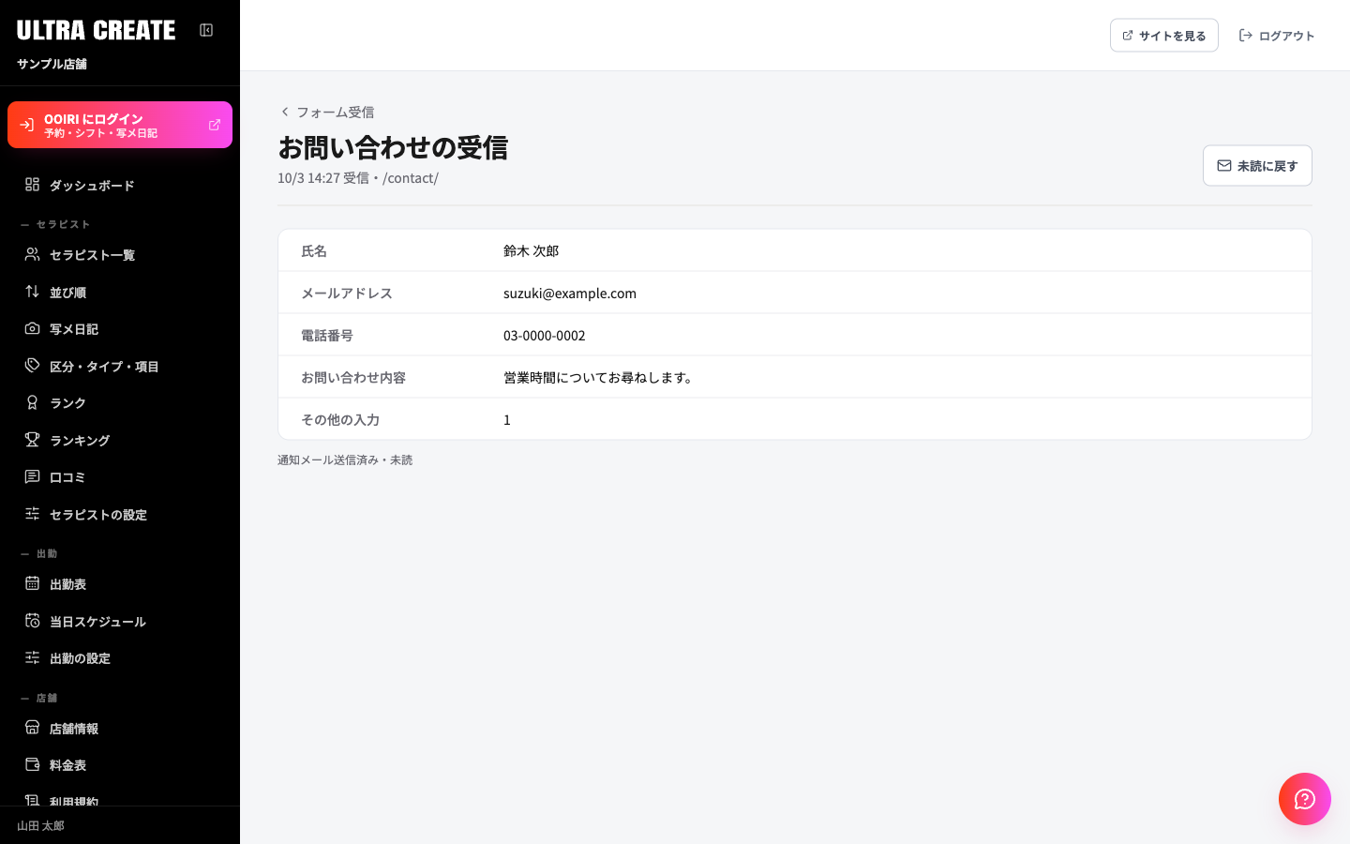Go to セラピスト一覧 in sidebar
The width and height of the screenshot is (1350, 844).
(x=120, y=255)
